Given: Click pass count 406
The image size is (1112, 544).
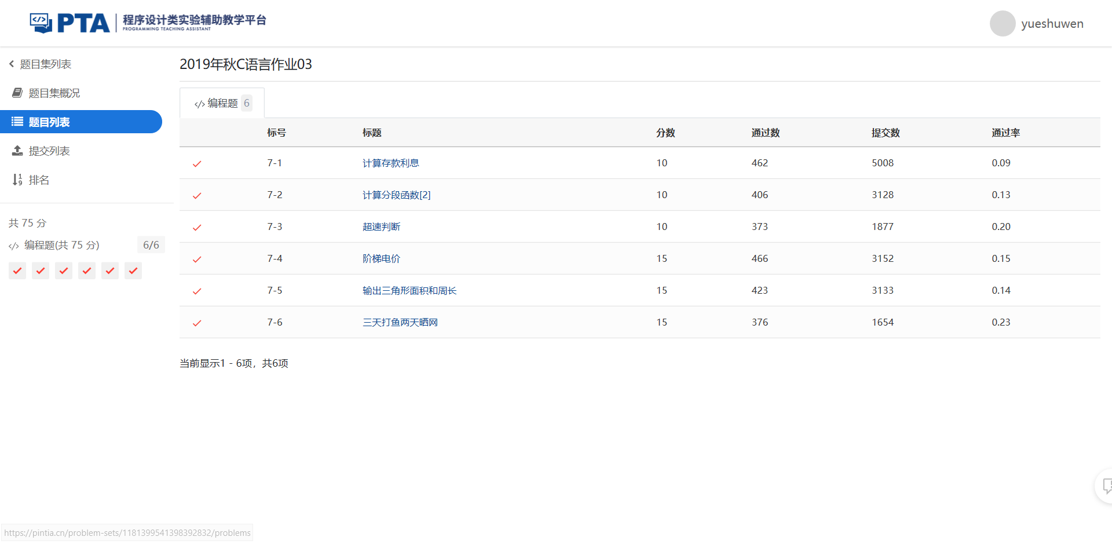Looking at the screenshot, I should (x=760, y=195).
